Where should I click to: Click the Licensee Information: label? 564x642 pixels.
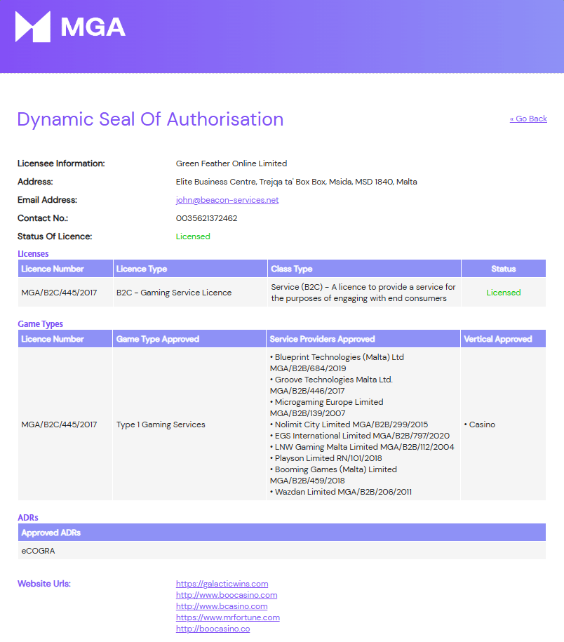[x=61, y=163]
